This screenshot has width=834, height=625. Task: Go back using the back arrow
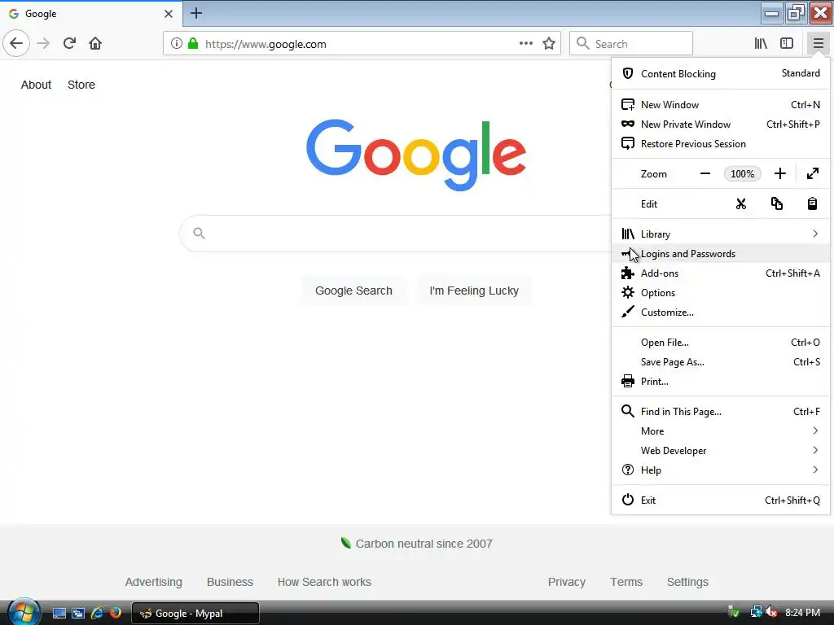[16, 44]
